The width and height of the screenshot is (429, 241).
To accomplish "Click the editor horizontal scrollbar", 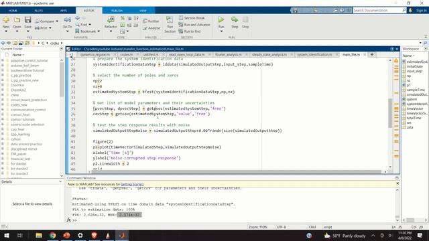I will point(237,171).
